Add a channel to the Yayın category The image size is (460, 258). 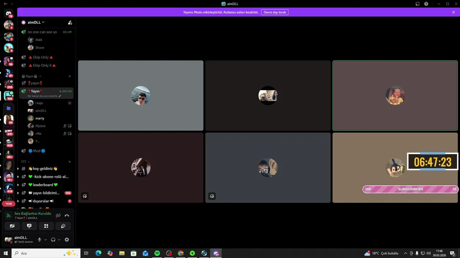tap(70, 76)
